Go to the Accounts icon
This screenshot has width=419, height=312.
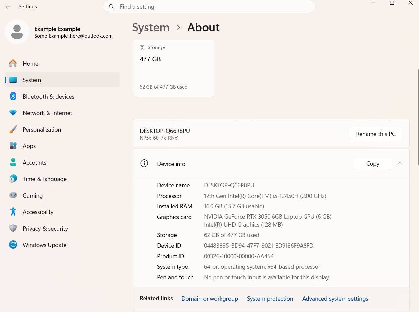coord(13,162)
